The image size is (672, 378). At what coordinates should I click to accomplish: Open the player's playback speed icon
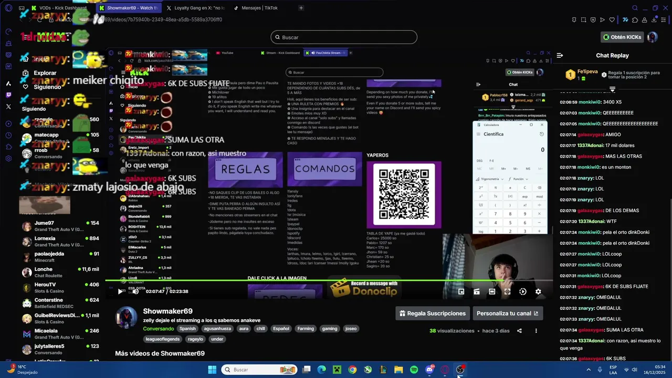point(523,291)
